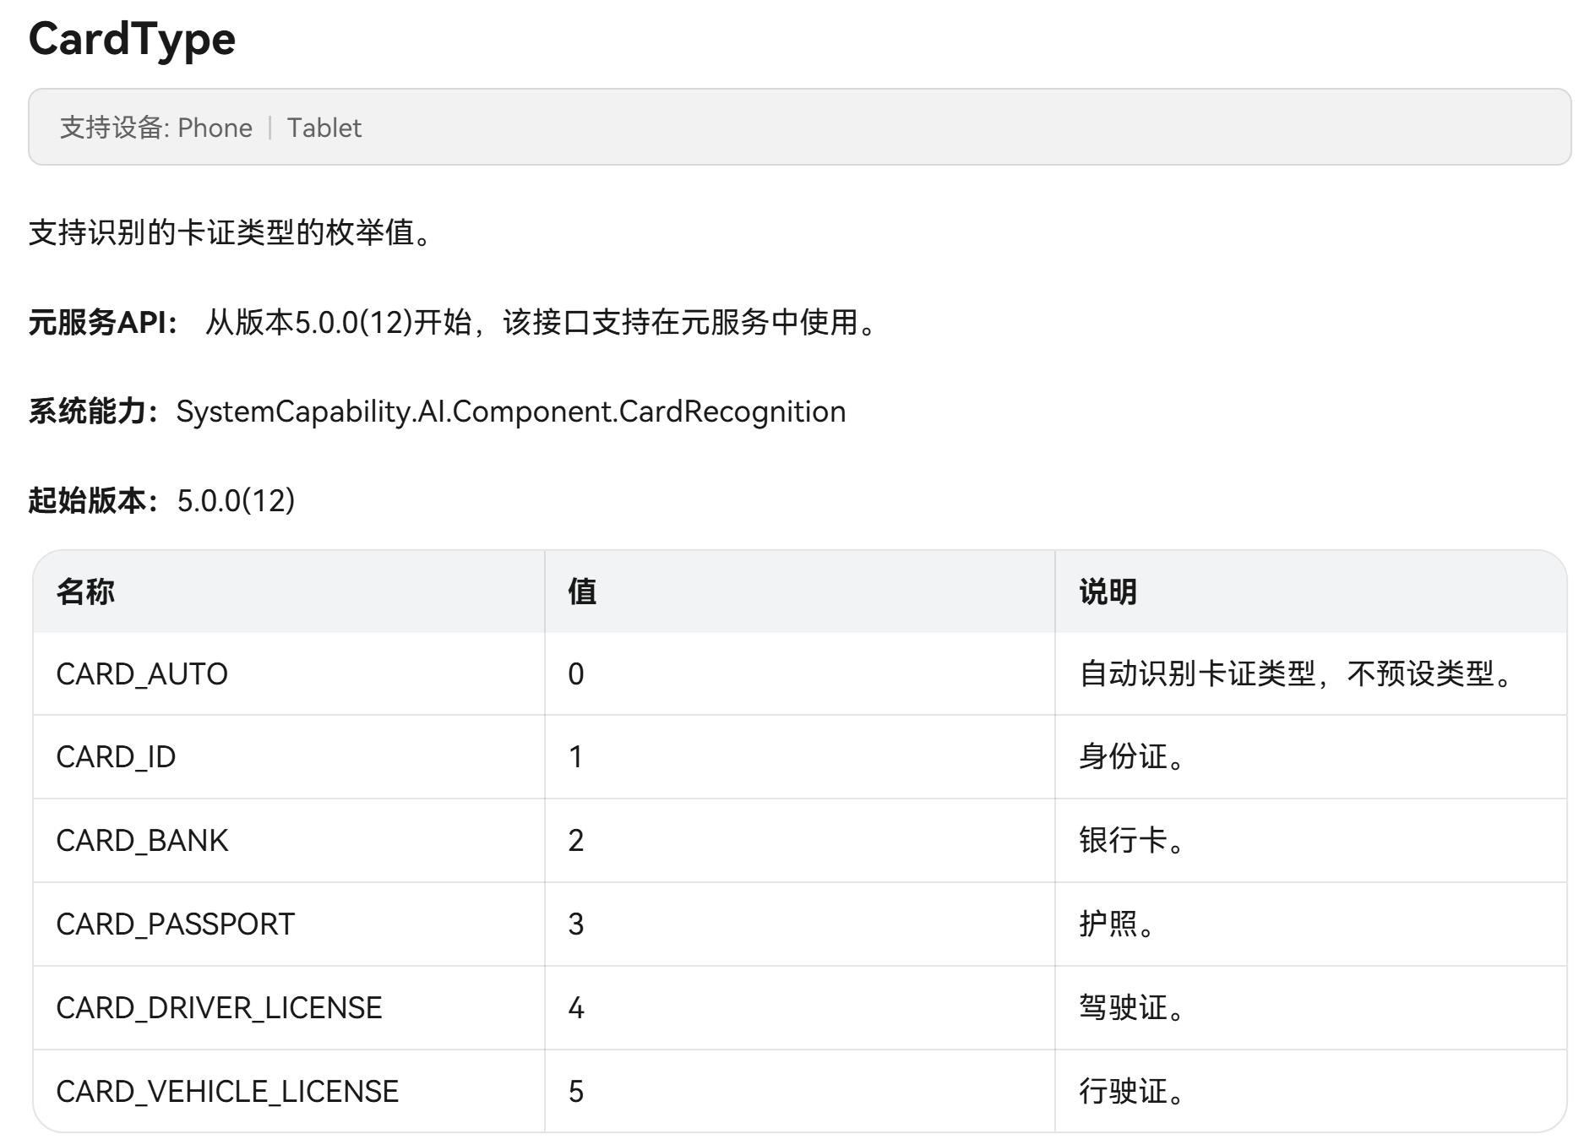This screenshot has width=1595, height=1145.
Task: Click the 系统能力 bold label
Action: click(x=95, y=412)
